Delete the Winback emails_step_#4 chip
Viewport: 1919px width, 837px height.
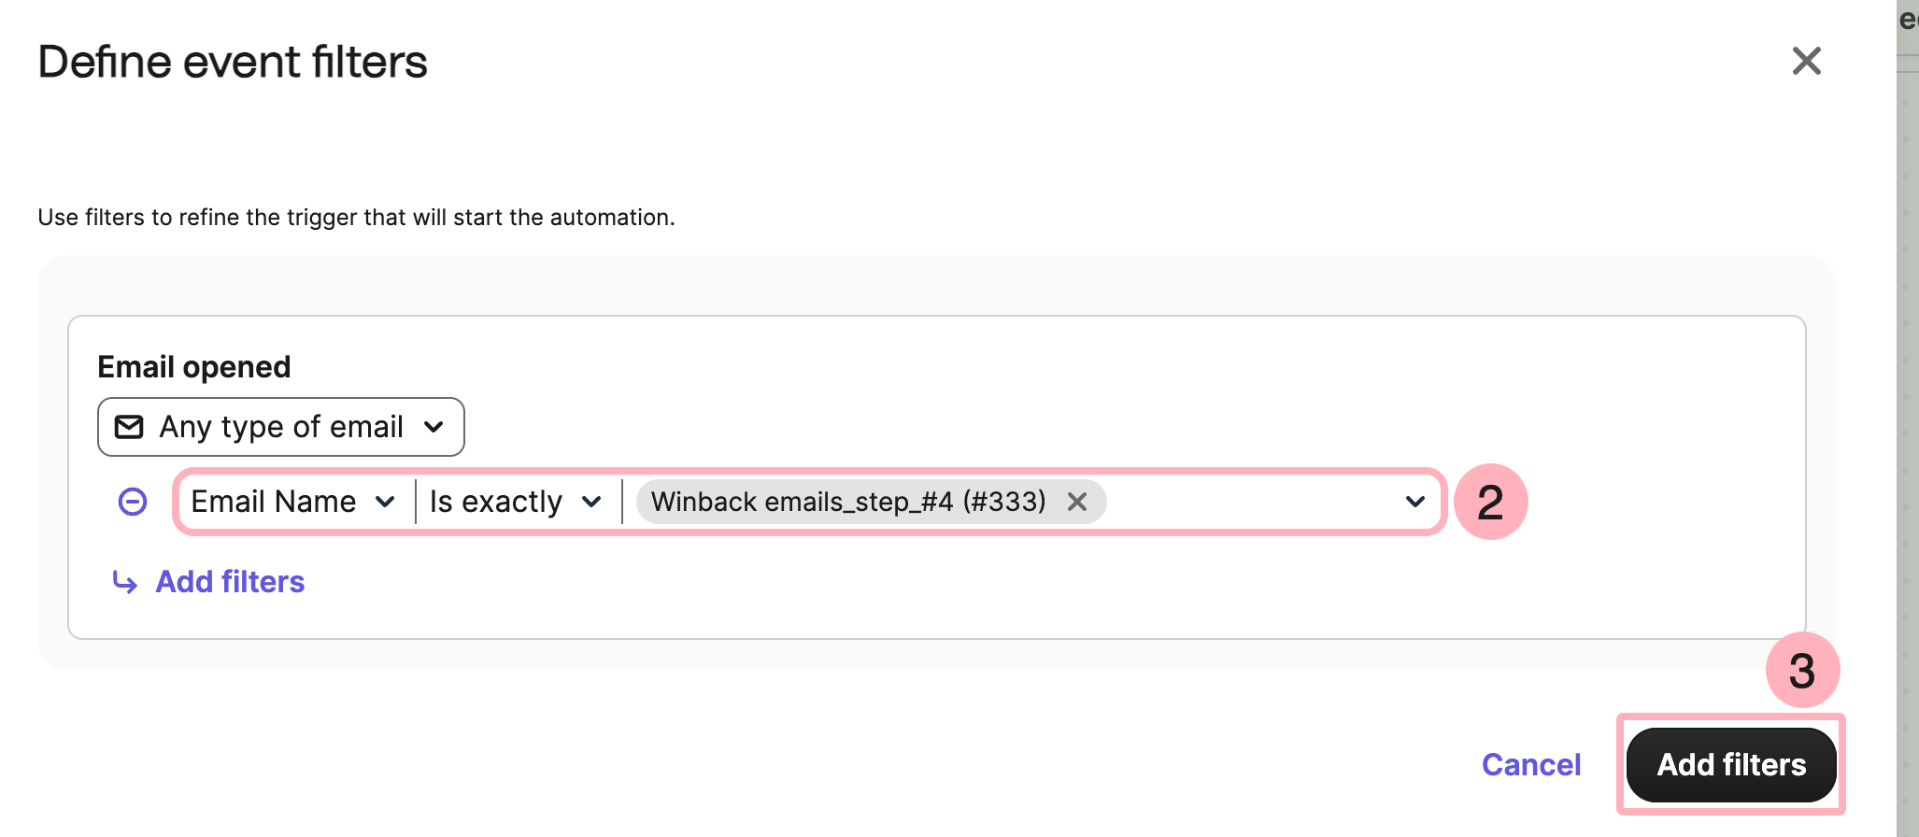tap(1077, 502)
